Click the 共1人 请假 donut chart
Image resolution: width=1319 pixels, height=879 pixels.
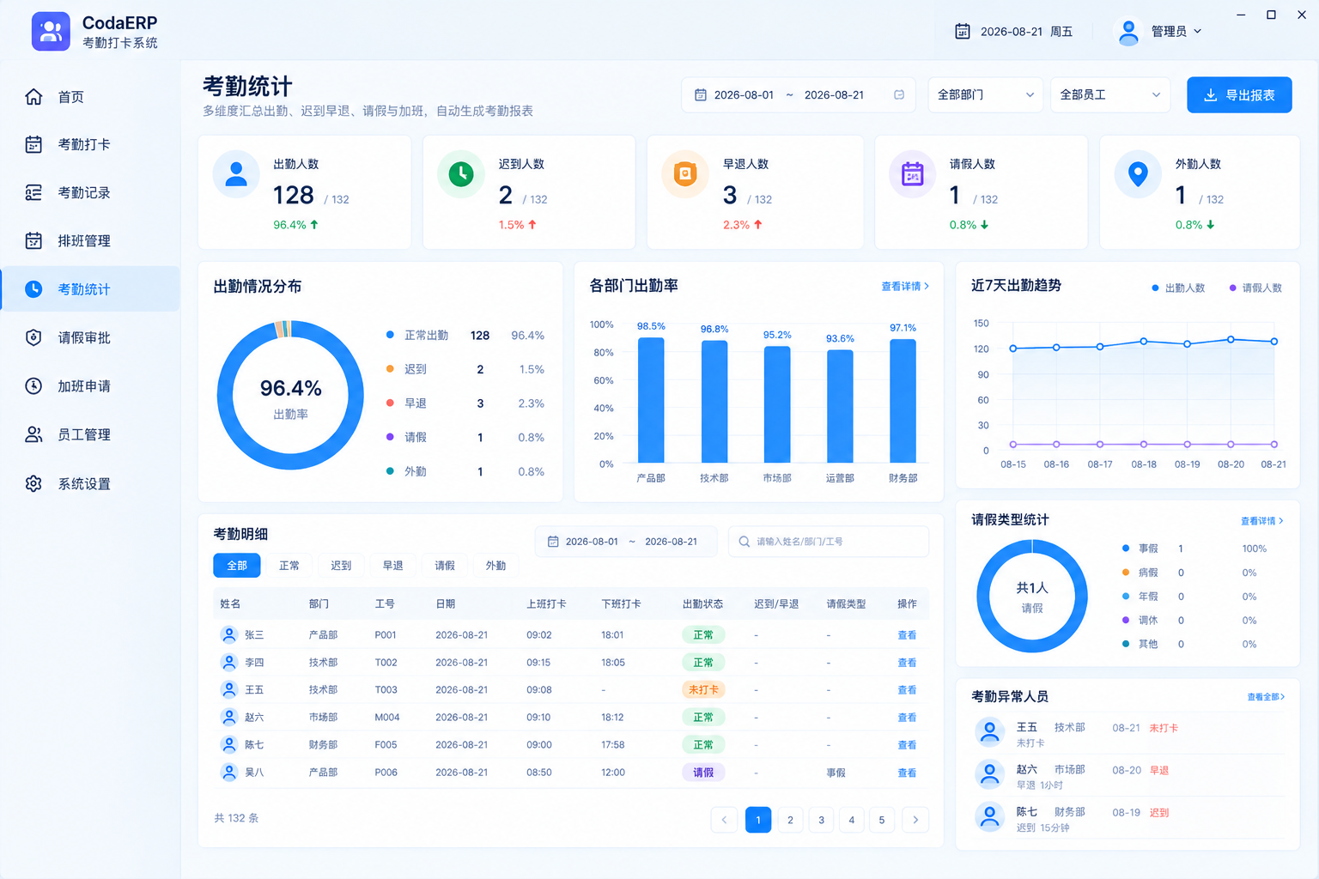tap(1032, 596)
